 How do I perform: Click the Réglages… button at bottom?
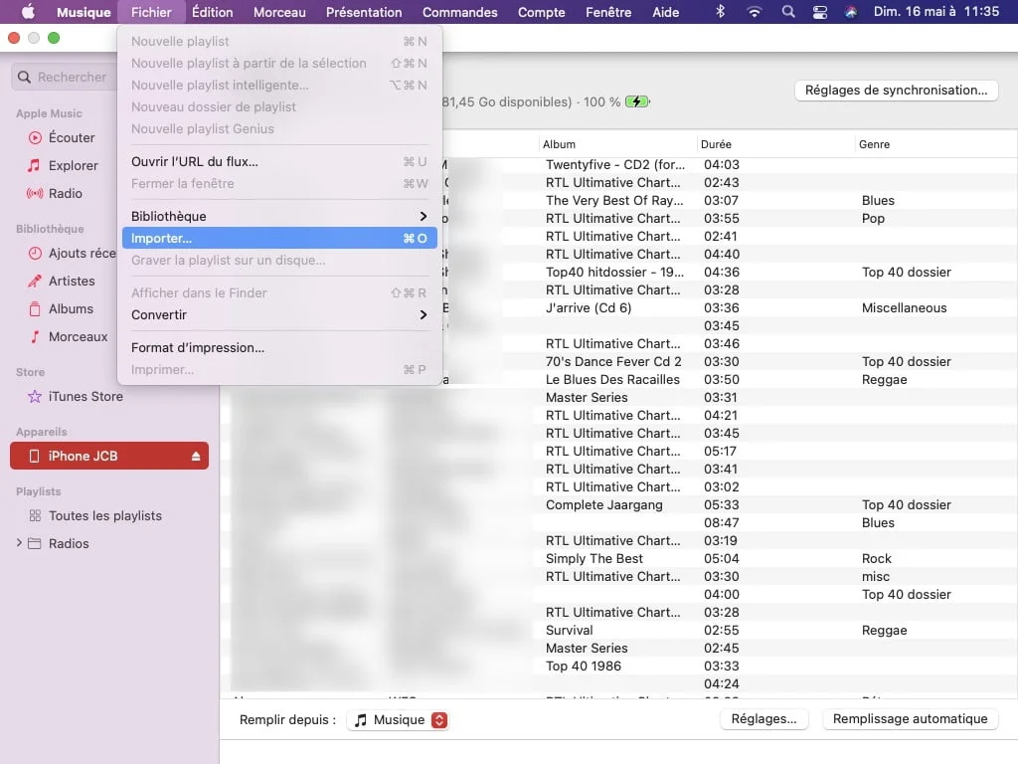tap(763, 719)
